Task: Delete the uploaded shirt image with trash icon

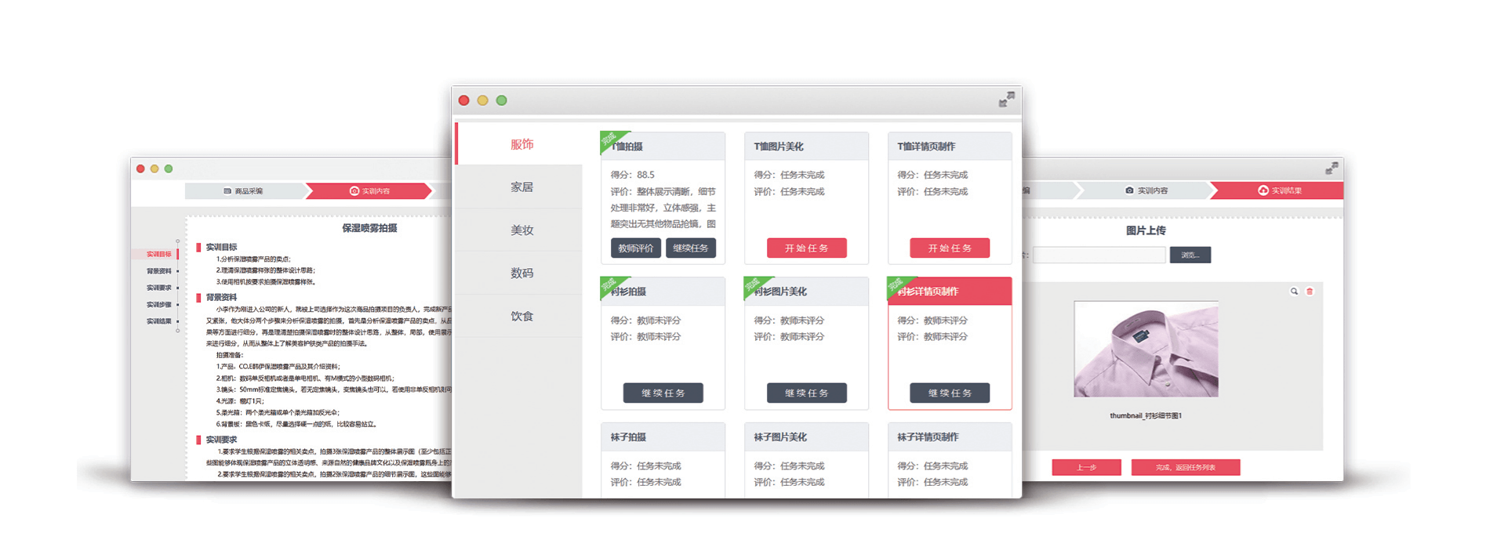Action: pyautogui.click(x=1310, y=292)
